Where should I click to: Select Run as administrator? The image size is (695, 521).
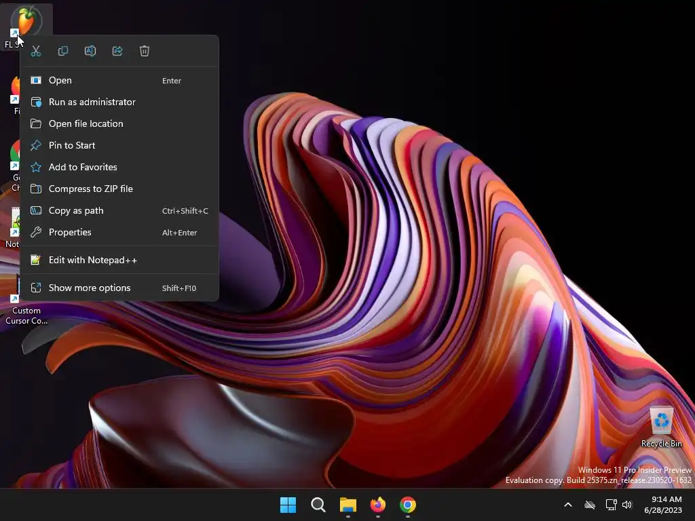pyautogui.click(x=119, y=102)
